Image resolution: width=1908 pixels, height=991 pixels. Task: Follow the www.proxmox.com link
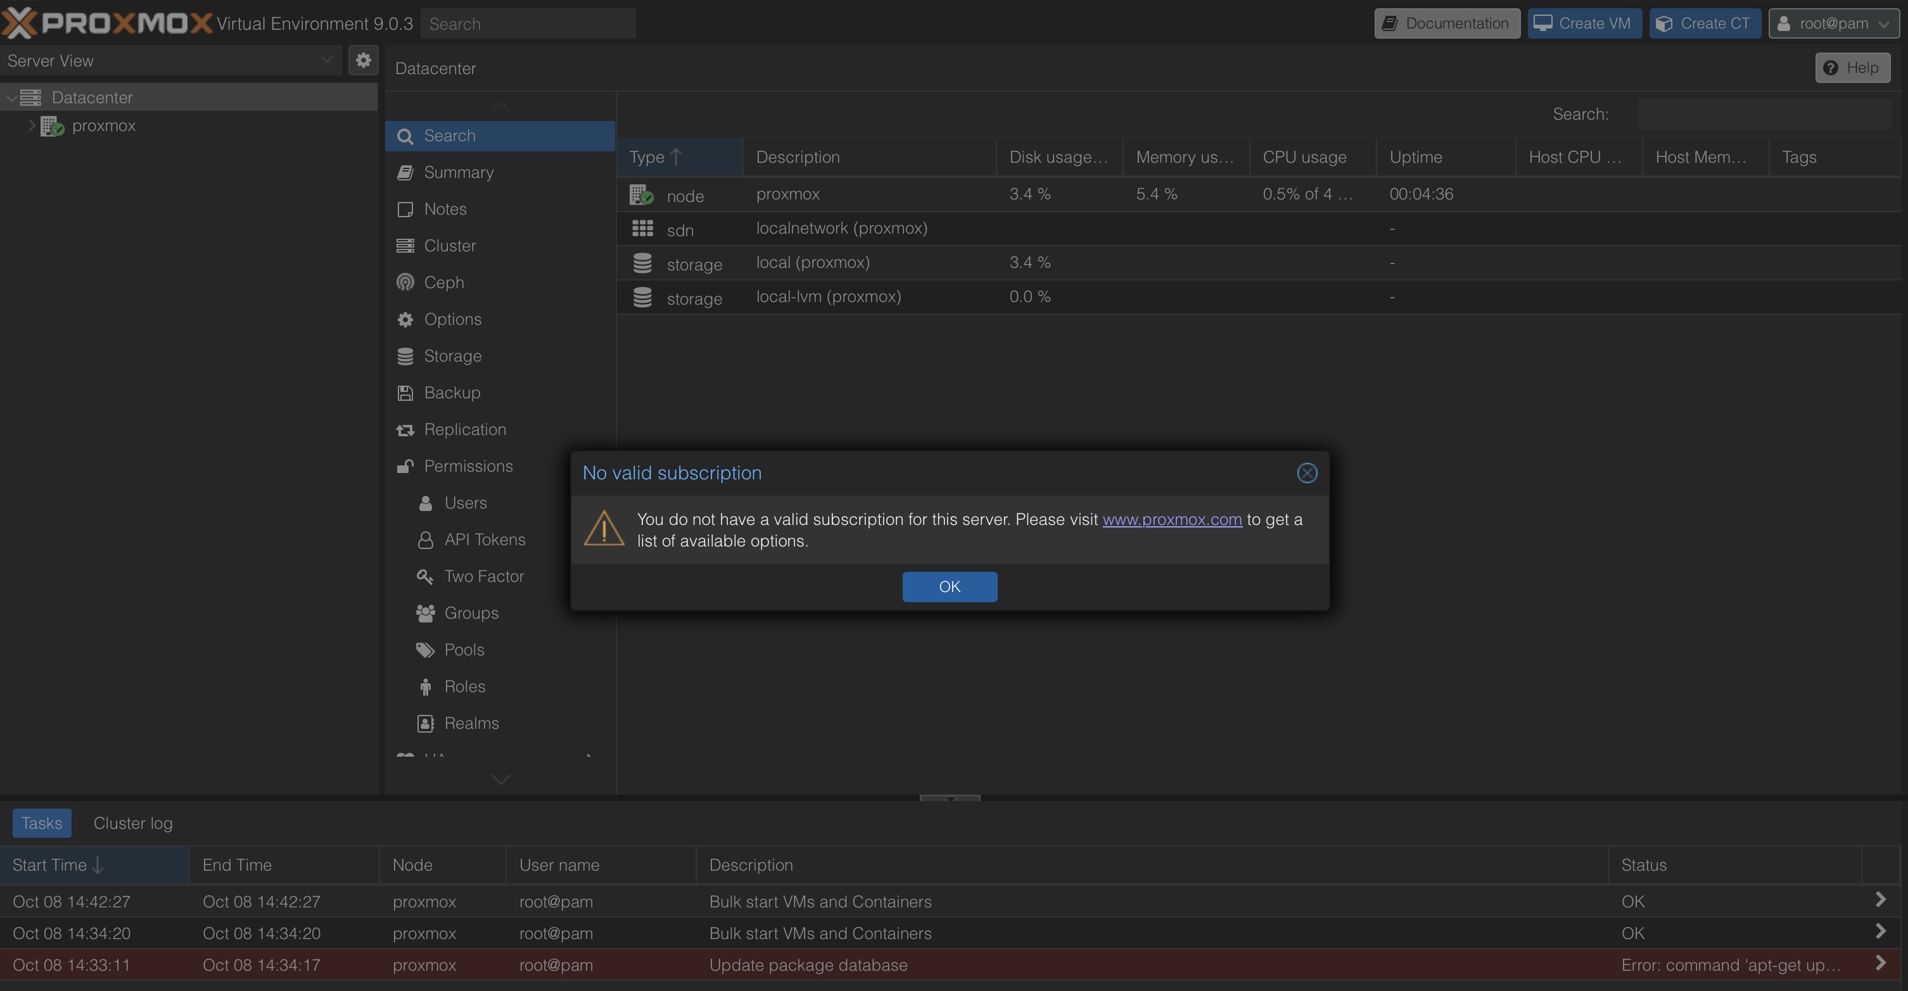tap(1172, 519)
